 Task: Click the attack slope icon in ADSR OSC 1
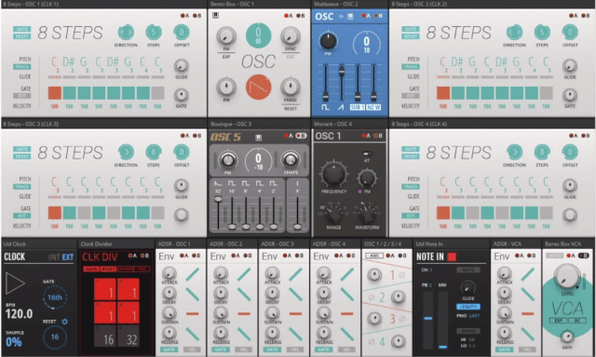(193, 274)
